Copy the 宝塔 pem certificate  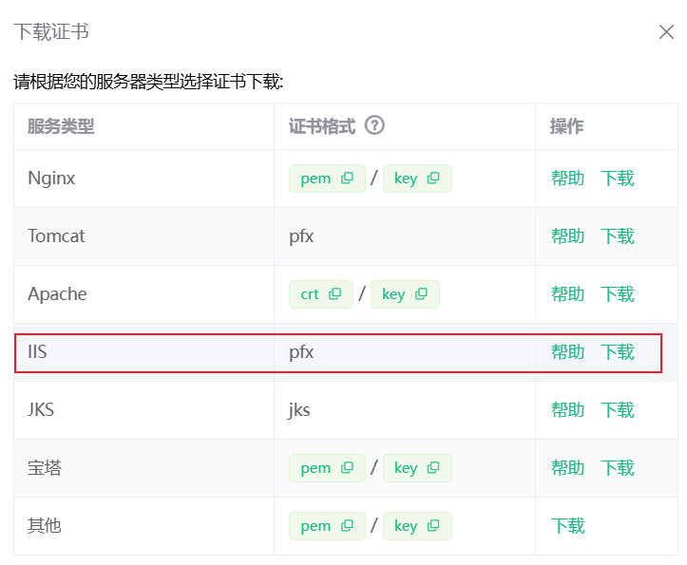[347, 468]
